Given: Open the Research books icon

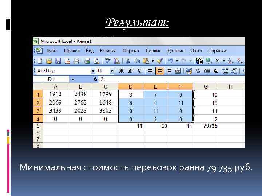Looking at the screenshot, I should [117, 61].
